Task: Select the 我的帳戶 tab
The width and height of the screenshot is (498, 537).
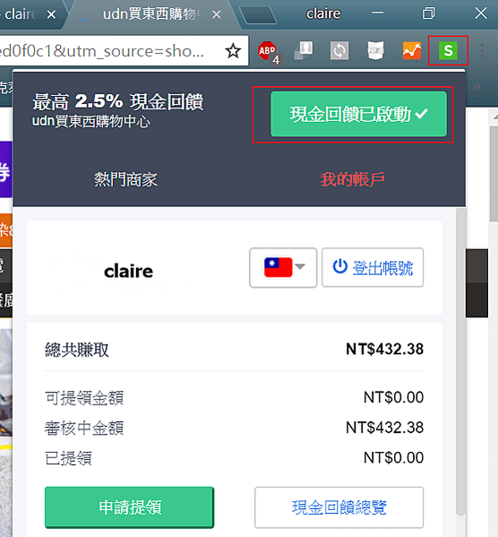Action: click(352, 179)
